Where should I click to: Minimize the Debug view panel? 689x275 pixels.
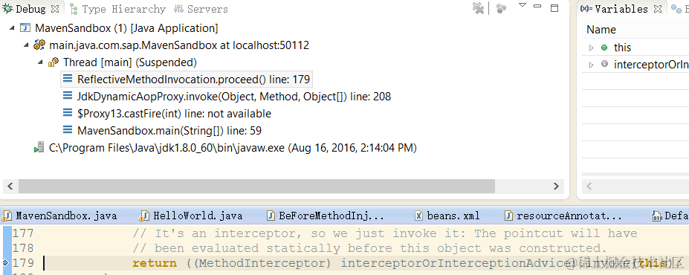tap(537, 6)
